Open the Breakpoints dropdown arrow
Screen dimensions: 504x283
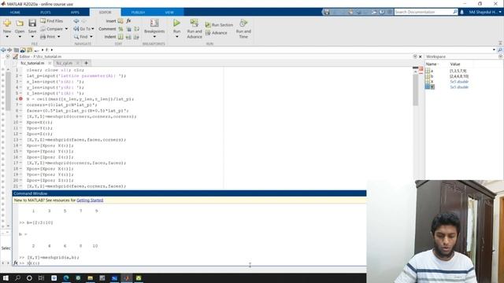coord(154,37)
